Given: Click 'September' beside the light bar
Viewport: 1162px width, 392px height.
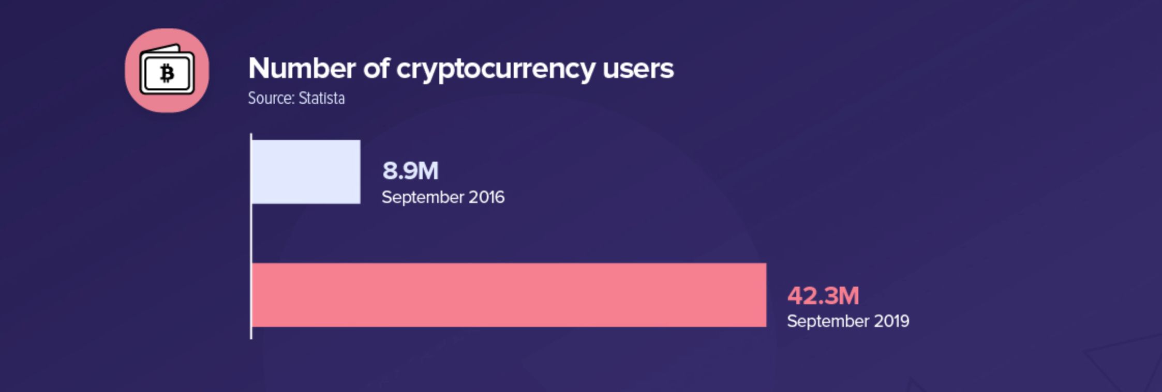Looking at the screenshot, I should tap(423, 197).
